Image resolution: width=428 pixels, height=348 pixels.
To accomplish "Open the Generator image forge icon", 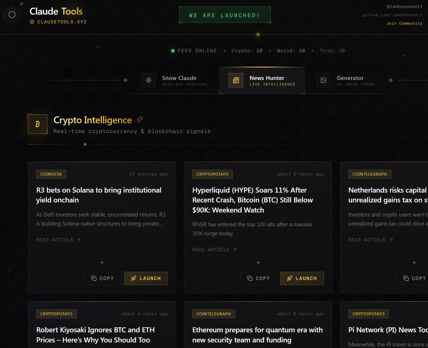I will [x=323, y=80].
